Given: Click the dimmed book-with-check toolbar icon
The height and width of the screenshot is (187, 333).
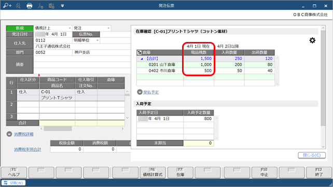Looking at the screenshot, I should 51,6.
